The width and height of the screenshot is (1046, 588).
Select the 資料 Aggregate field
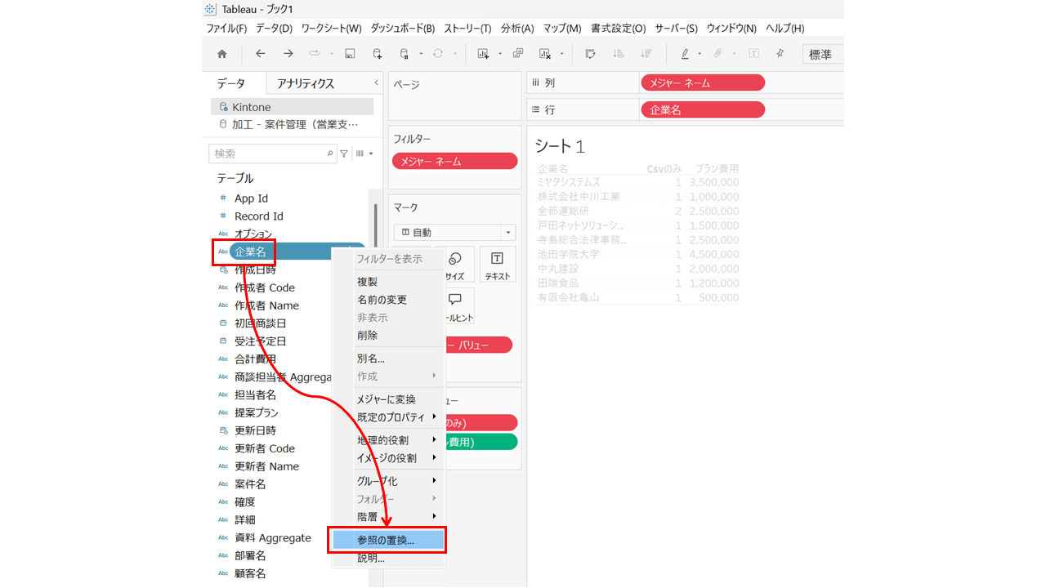point(273,538)
